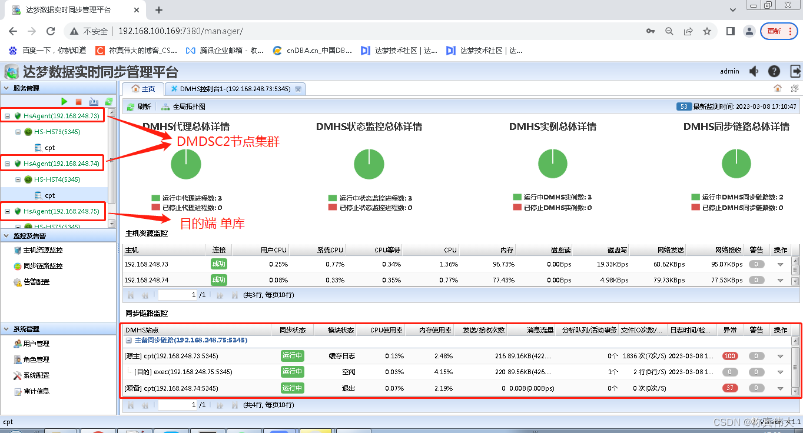Click browser reload page icon
This screenshot has height=433, width=803.
(x=50, y=31)
